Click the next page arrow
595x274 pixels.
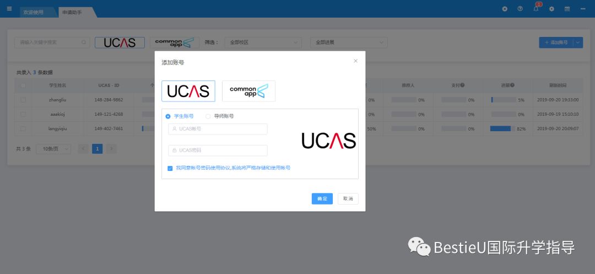pyautogui.click(x=111, y=149)
